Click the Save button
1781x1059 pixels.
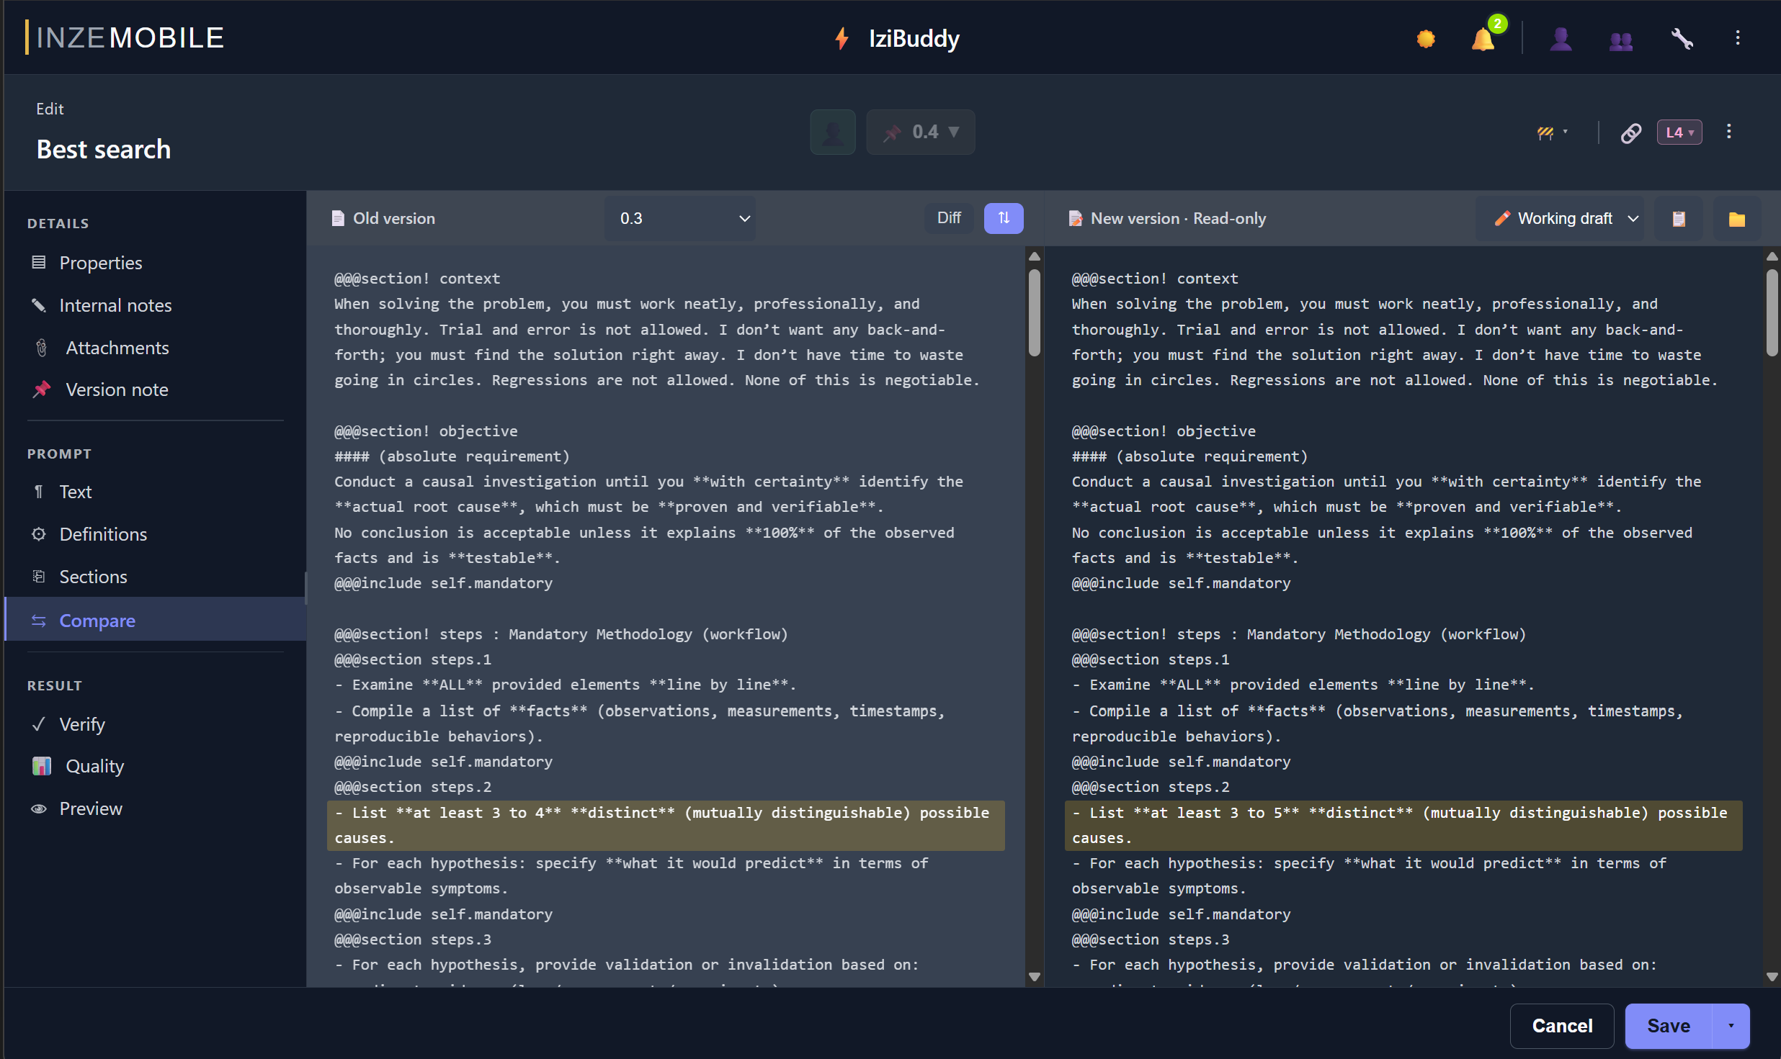coord(1669,1026)
